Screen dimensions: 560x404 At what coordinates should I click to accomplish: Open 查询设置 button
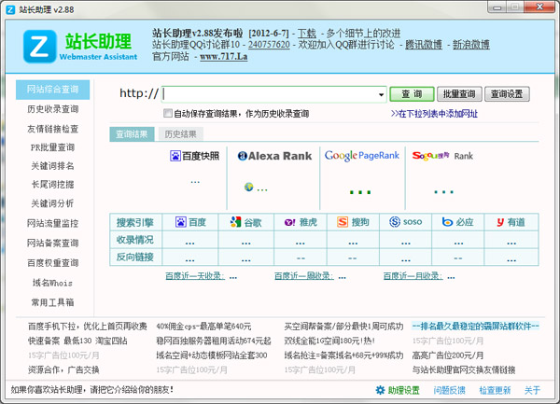[507, 94]
